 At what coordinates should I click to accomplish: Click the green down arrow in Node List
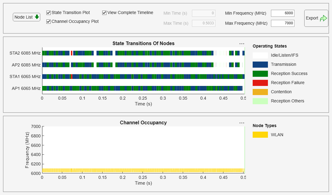[37, 17]
